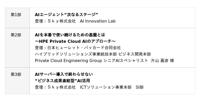Click the subtitle 〜HPE Private Cloud AIのアプローチ〜
This screenshot has width=205, height=102.
pyautogui.click(x=75, y=41)
